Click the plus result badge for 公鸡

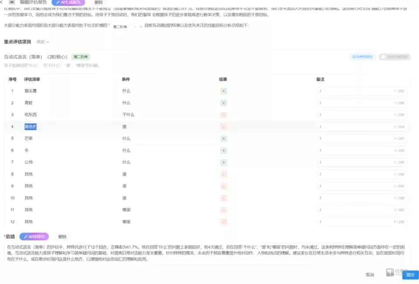coord(223,162)
